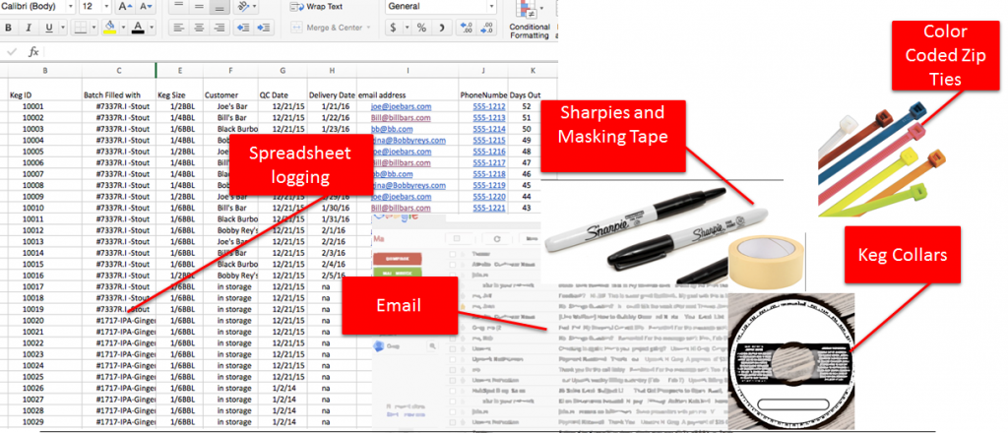Select Keg ID cell 10029
The image size is (1008, 433).
pos(44,421)
